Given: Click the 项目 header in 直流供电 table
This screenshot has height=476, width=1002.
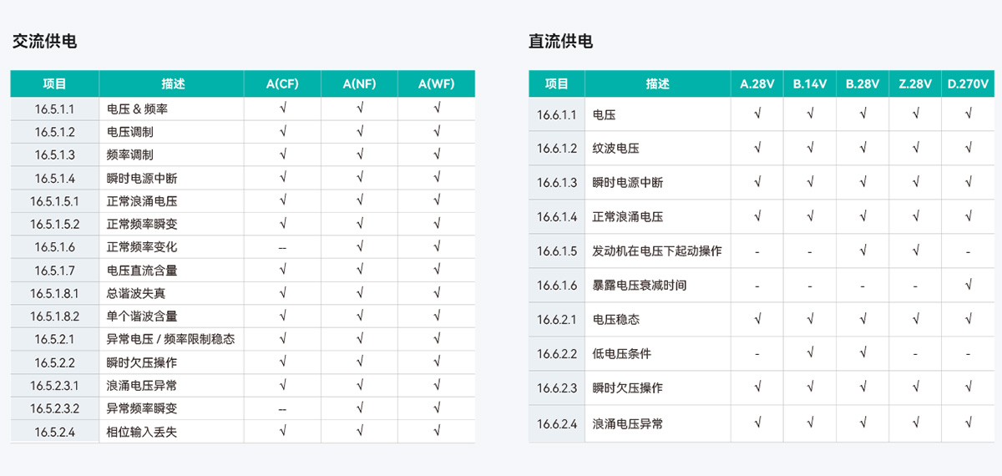Looking at the screenshot, I should (x=556, y=84).
